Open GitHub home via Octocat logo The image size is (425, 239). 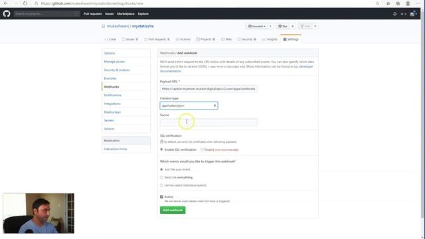click(x=7, y=13)
